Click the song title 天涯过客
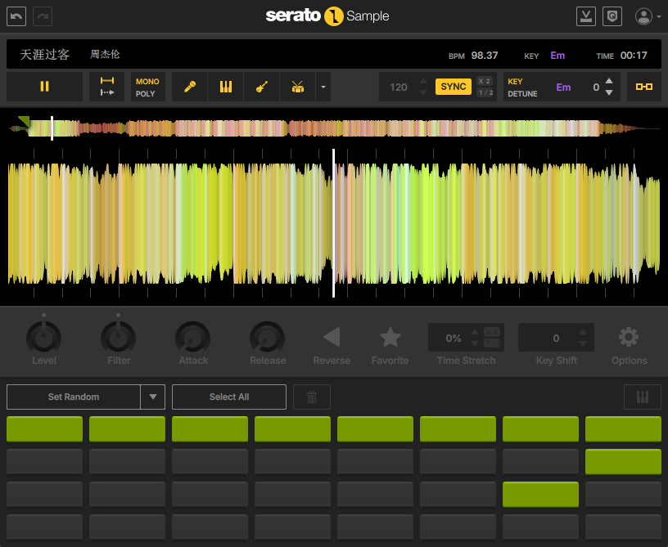Viewport: 668px width, 547px height. tap(45, 55)
